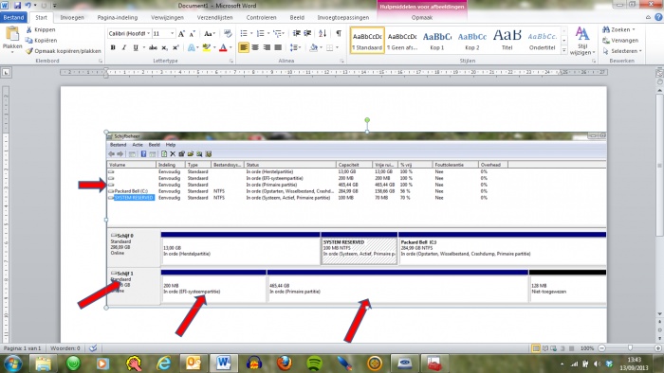The image size is (664, 373).
Task: Toggle the ruler button above vertical scrollbar
Action: click(x=659, y=73)
